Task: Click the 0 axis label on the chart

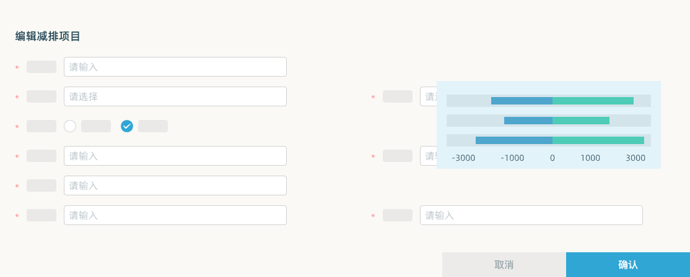Action: (552, 158)
